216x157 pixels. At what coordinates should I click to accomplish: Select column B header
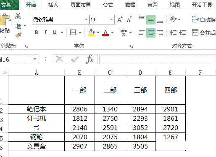pos(79,73)
